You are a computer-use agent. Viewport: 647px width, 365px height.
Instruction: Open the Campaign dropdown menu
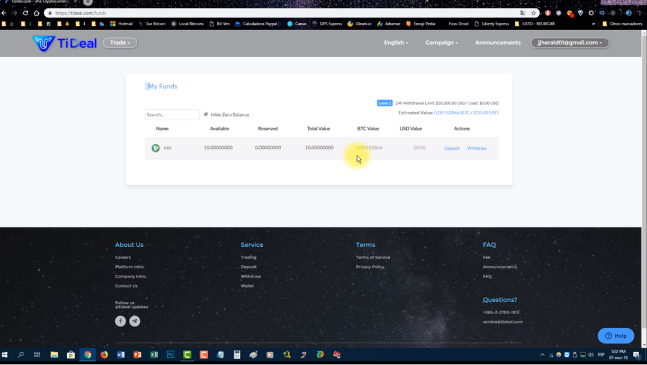coord(441,43)
